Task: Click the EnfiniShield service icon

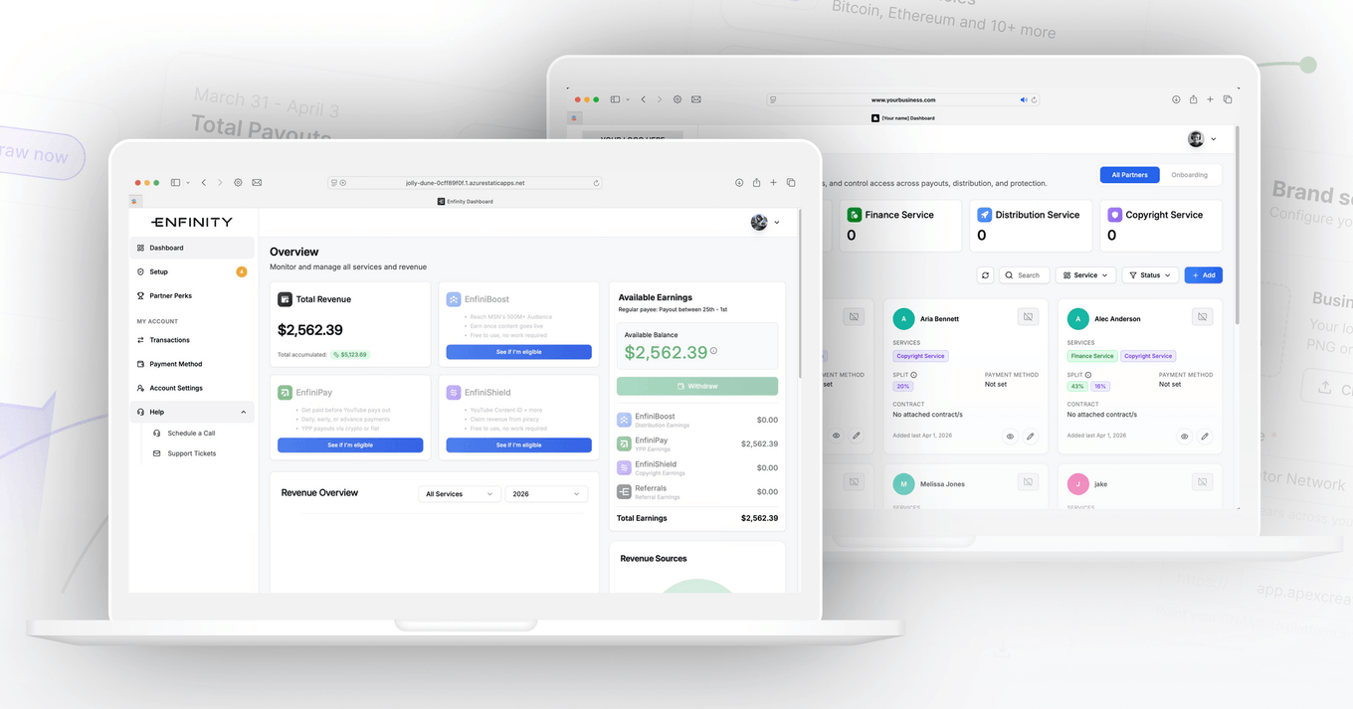Action: pyautogui.click(x=454, y=390)
